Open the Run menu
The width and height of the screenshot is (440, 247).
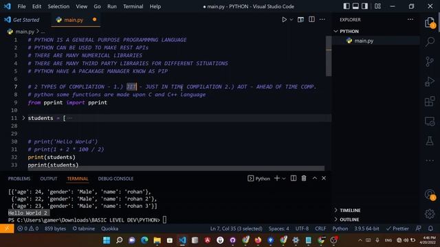tap(111, 6)
